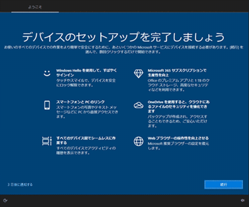Select the ようこそ tab at top

click(35, 7)
